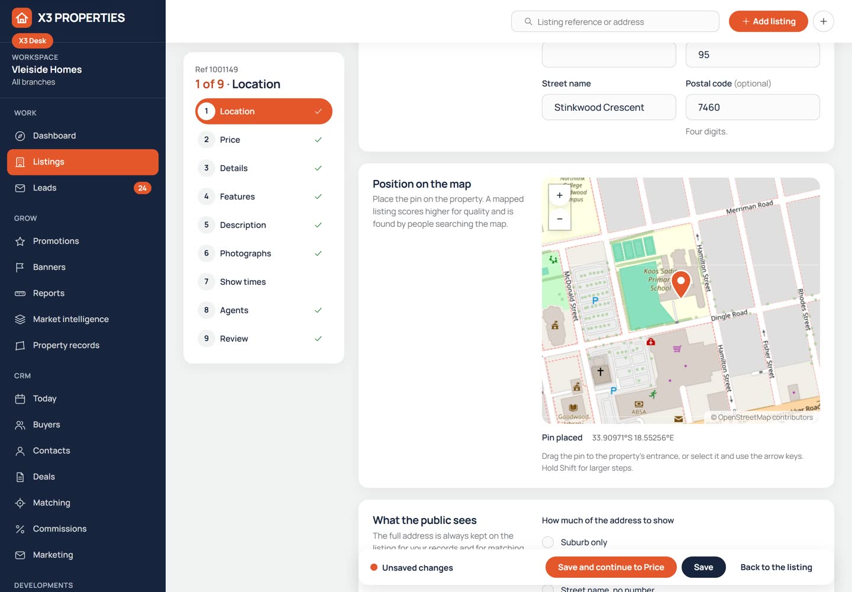This screenshot has height=592, width=852.
Task: Click the search magnifier icon
Action: [528, 21]
